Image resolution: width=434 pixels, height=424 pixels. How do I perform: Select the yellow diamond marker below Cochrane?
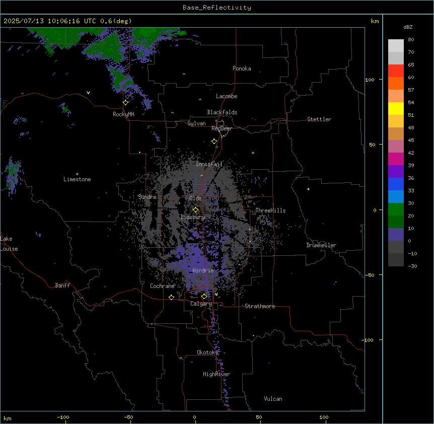point(171,297)
